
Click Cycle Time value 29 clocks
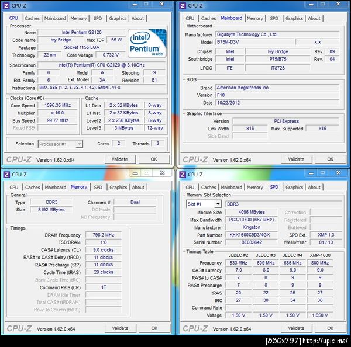104,272
